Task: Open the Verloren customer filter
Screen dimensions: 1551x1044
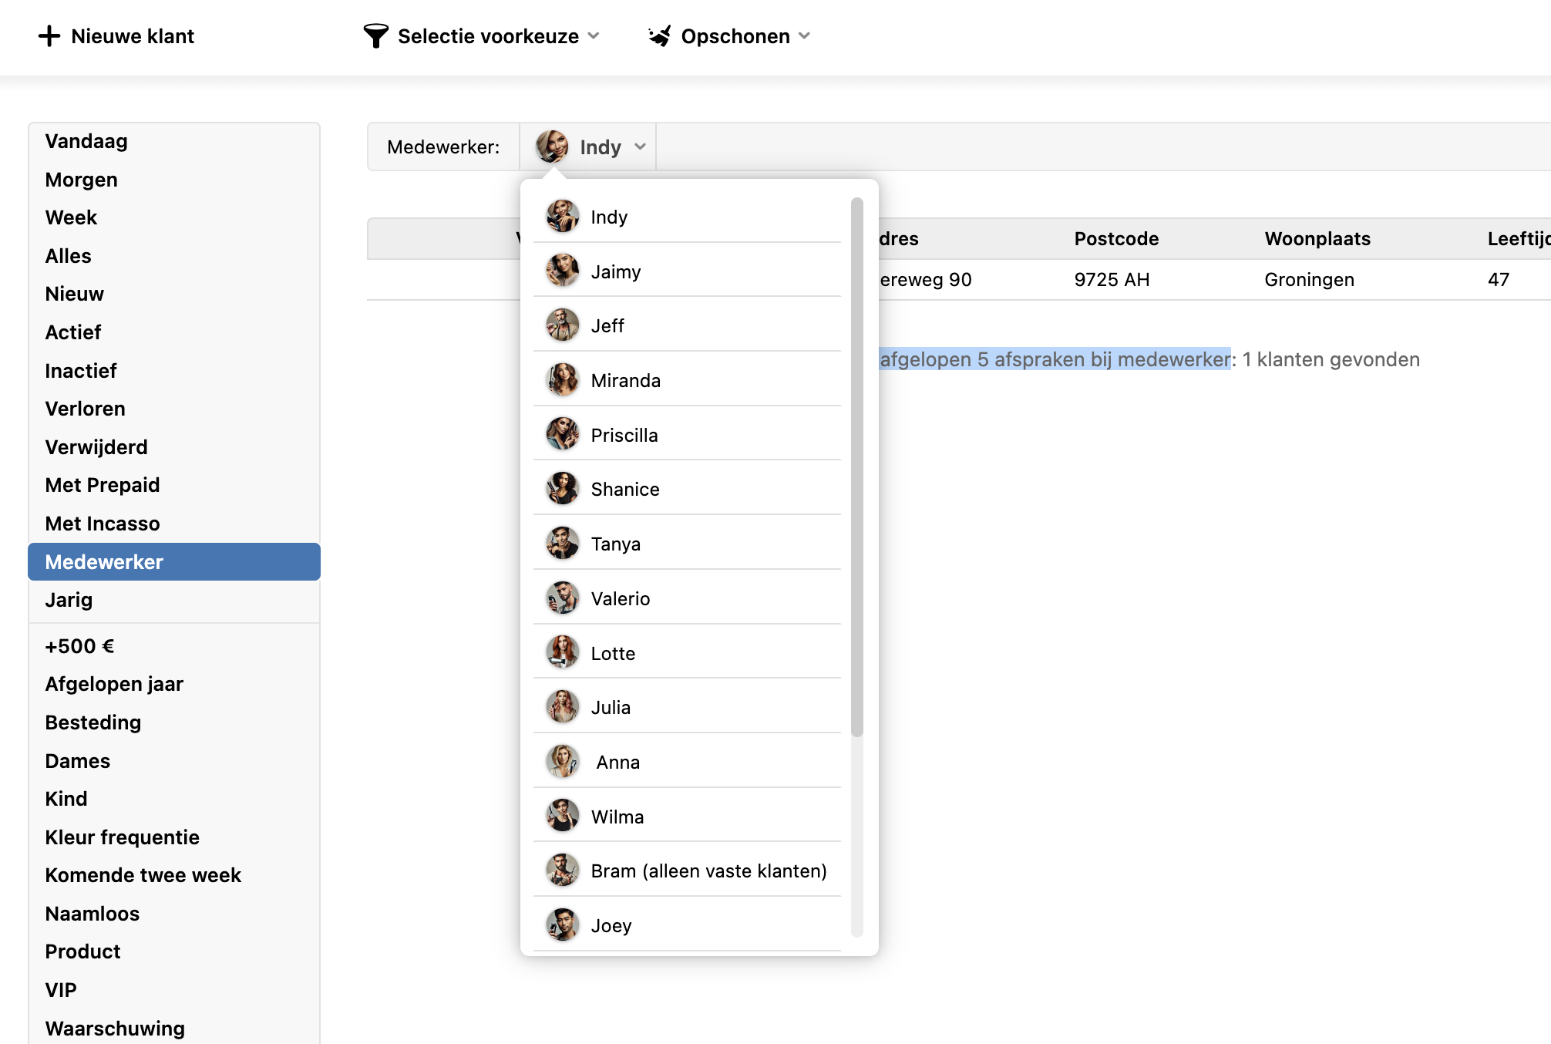Action: 85,409
